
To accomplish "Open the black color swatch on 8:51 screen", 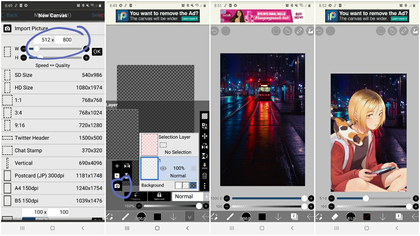I will tap(262, 217).
